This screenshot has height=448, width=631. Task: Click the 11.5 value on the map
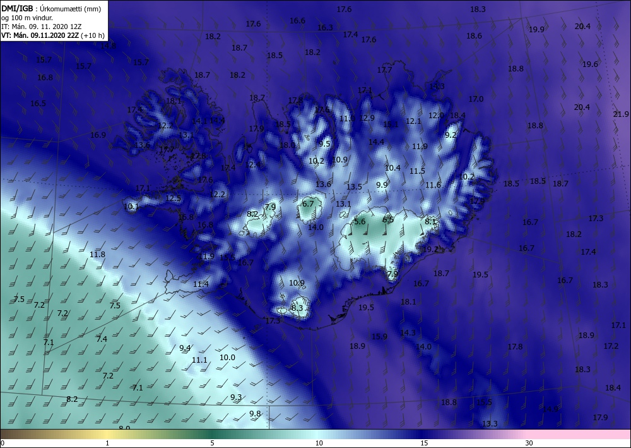[x=417, y=171]
